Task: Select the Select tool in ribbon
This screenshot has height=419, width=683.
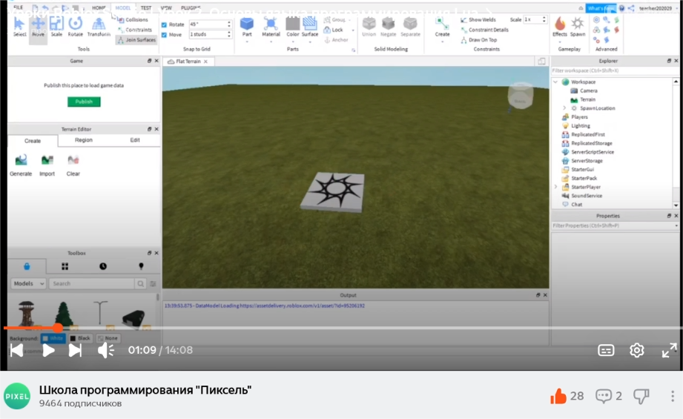Action: pyautogui.click(x=19, y=27)
